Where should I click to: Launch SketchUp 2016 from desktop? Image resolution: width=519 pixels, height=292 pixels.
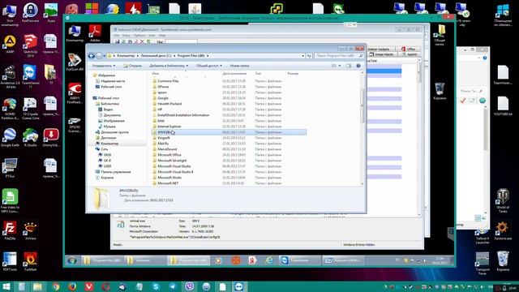[x=30, y=45]
